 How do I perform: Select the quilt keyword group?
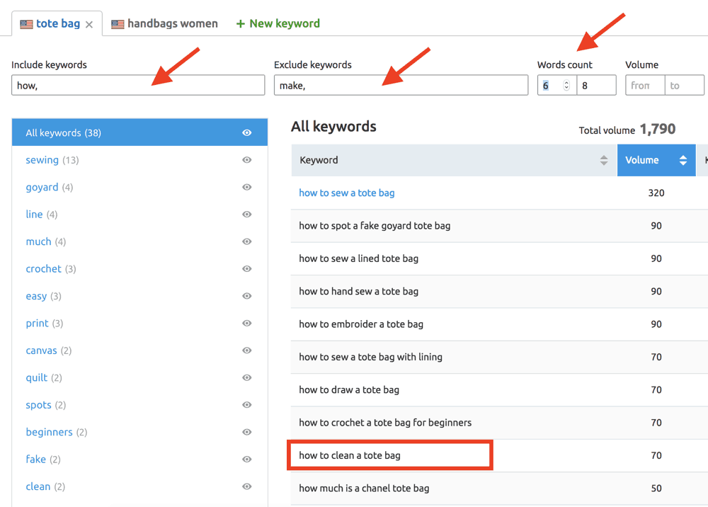pyautogui.click(x=37, y=377)
